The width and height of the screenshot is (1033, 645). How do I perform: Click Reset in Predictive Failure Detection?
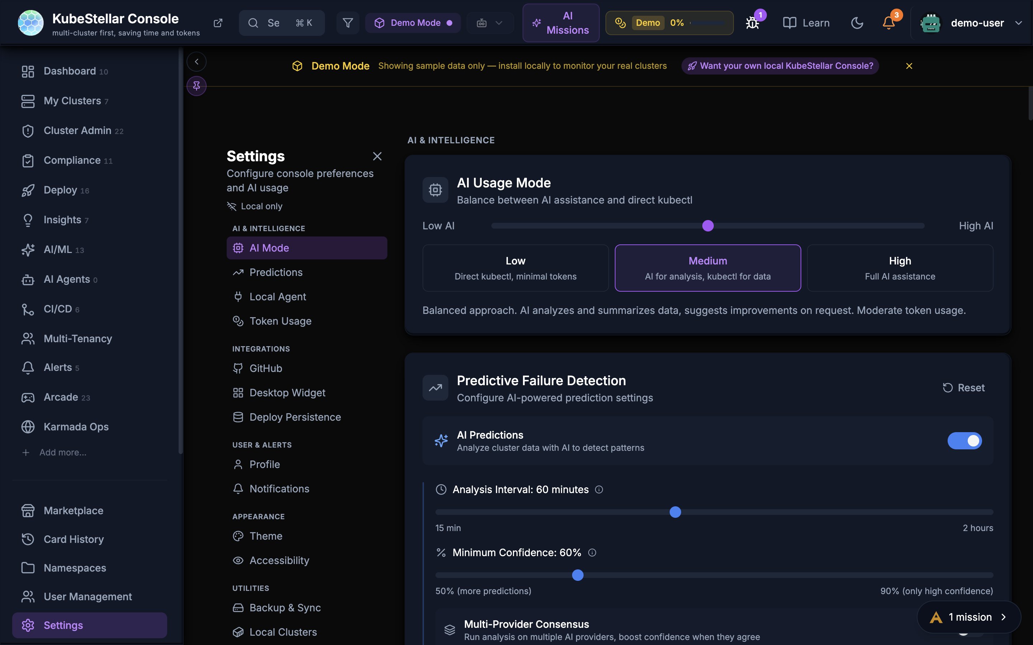click(963, 388)
